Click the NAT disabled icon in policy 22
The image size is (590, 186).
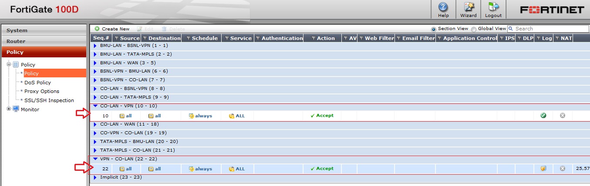[562, 169]
